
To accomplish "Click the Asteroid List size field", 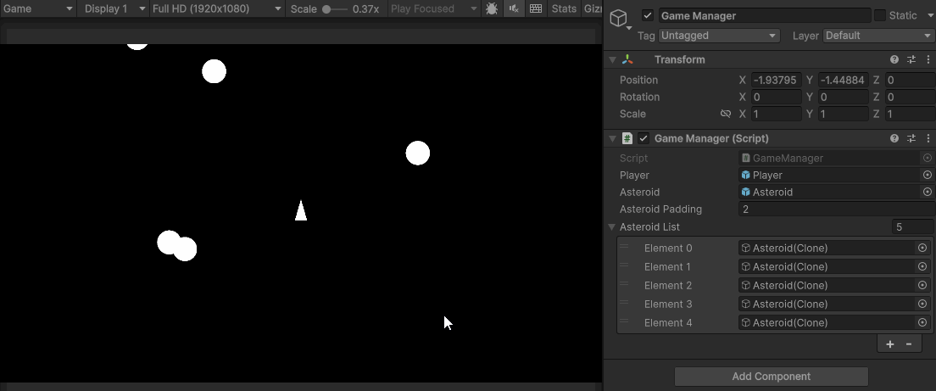I will click(913, 226).
